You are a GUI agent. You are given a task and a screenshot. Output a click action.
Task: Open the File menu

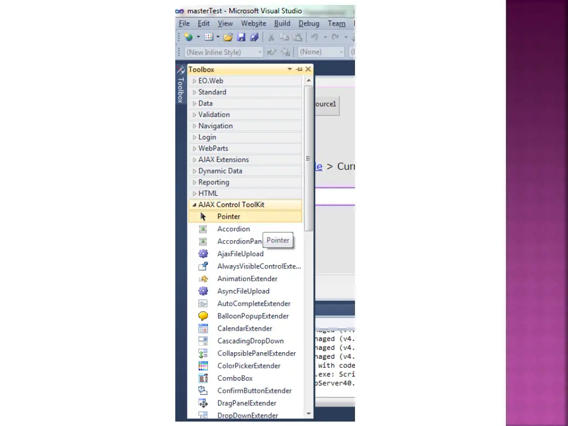(184, 23)
